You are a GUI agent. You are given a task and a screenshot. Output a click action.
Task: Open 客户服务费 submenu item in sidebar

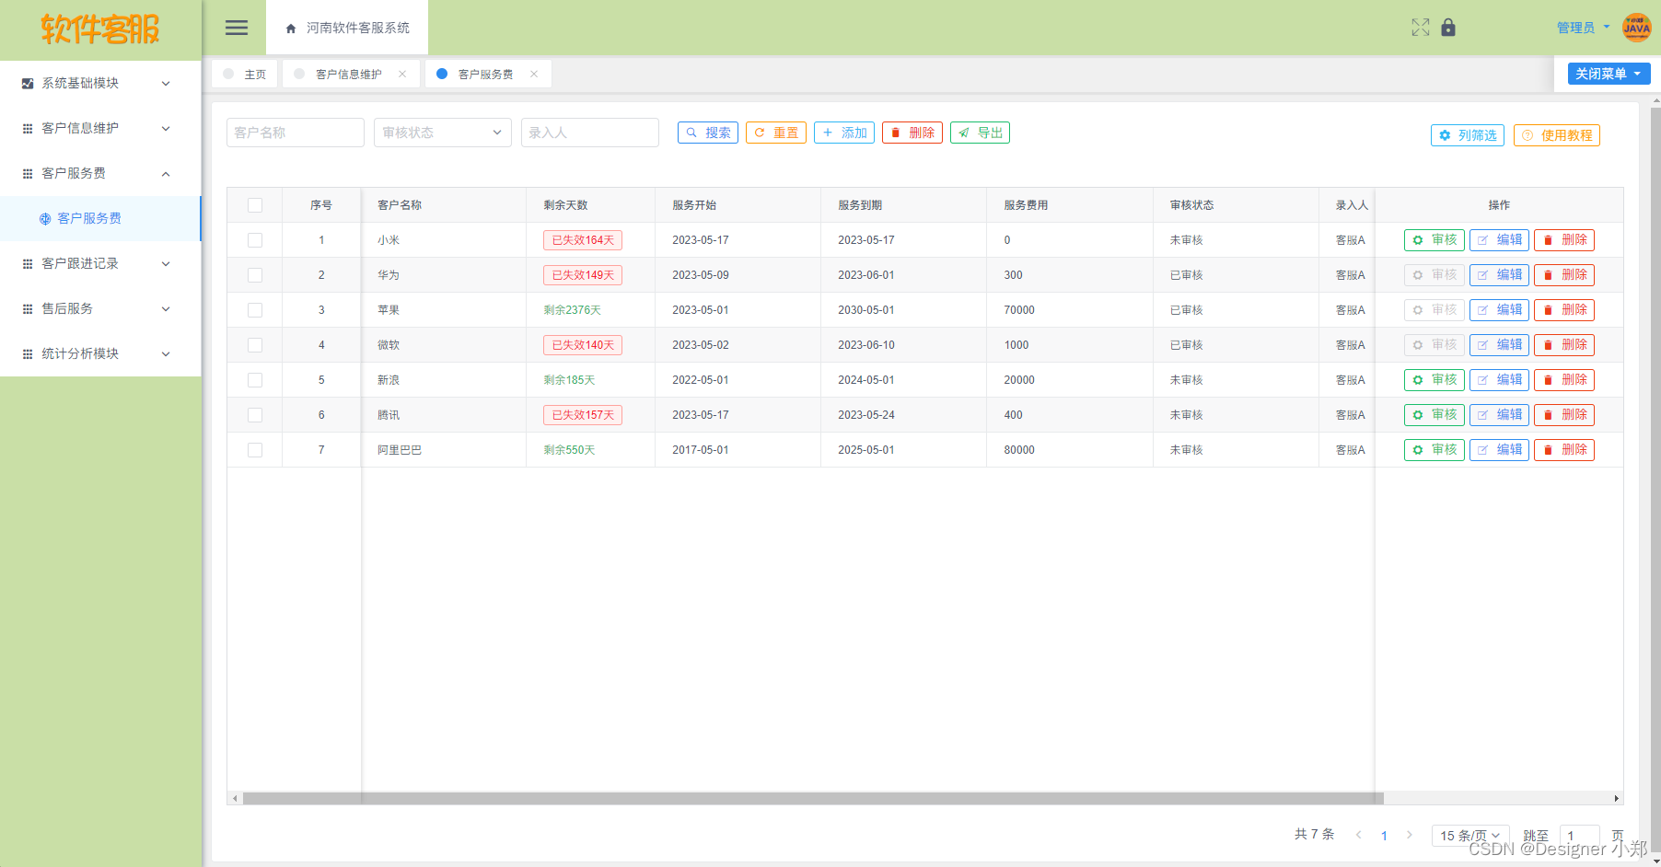pos(100,218)
